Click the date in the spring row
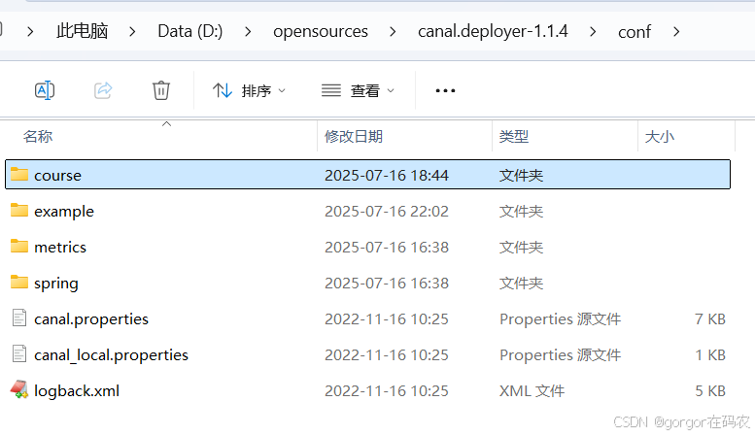This screenshot has width=755, height=435. click(386, 283)
